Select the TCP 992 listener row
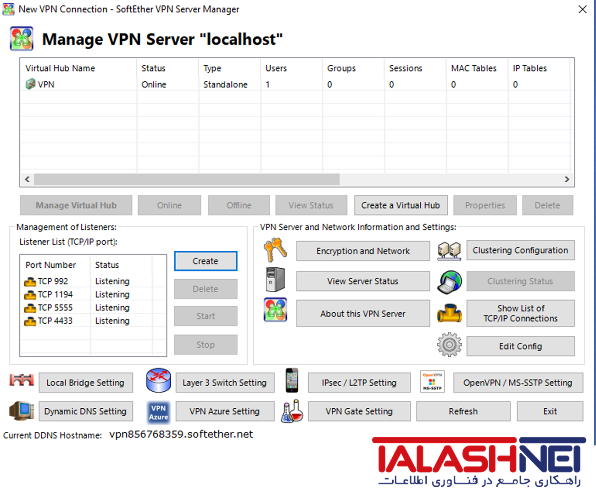Screen dimensions: 596x496 tap(93, 281)
